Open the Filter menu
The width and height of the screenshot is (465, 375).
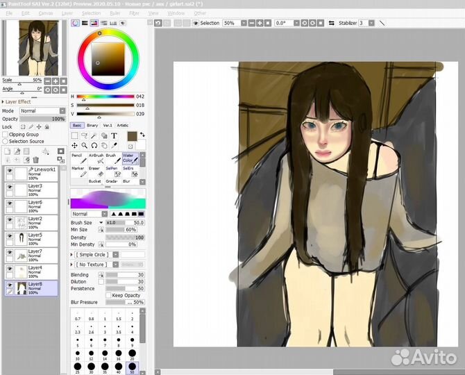pos(134,13)
